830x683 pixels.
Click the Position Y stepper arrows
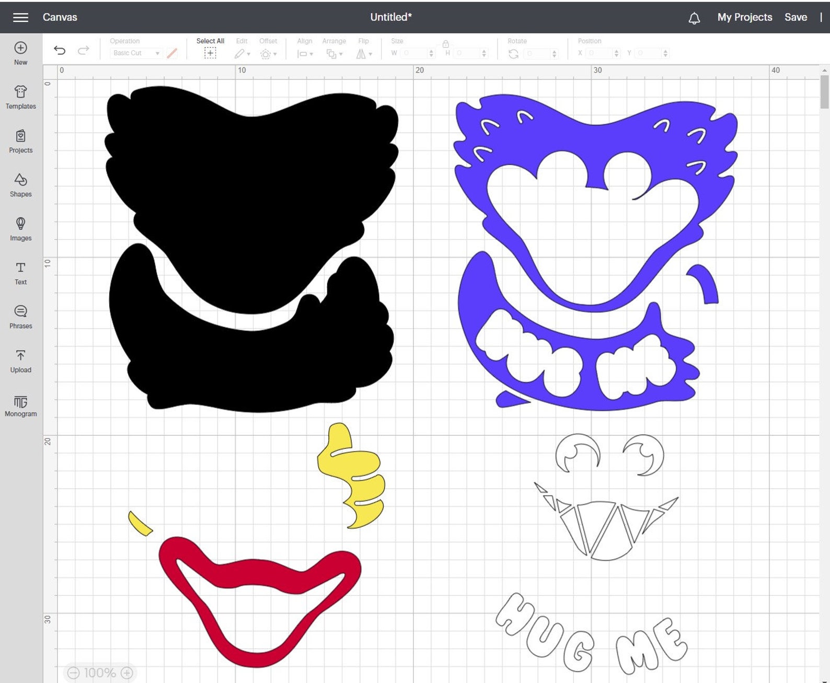(665, 53)
